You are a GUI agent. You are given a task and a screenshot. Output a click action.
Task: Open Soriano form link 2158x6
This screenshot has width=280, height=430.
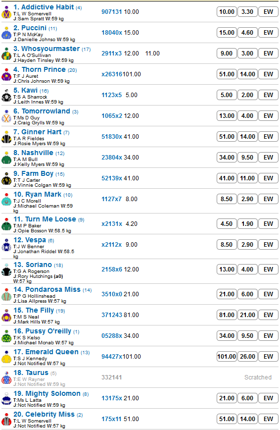point(112,269)
